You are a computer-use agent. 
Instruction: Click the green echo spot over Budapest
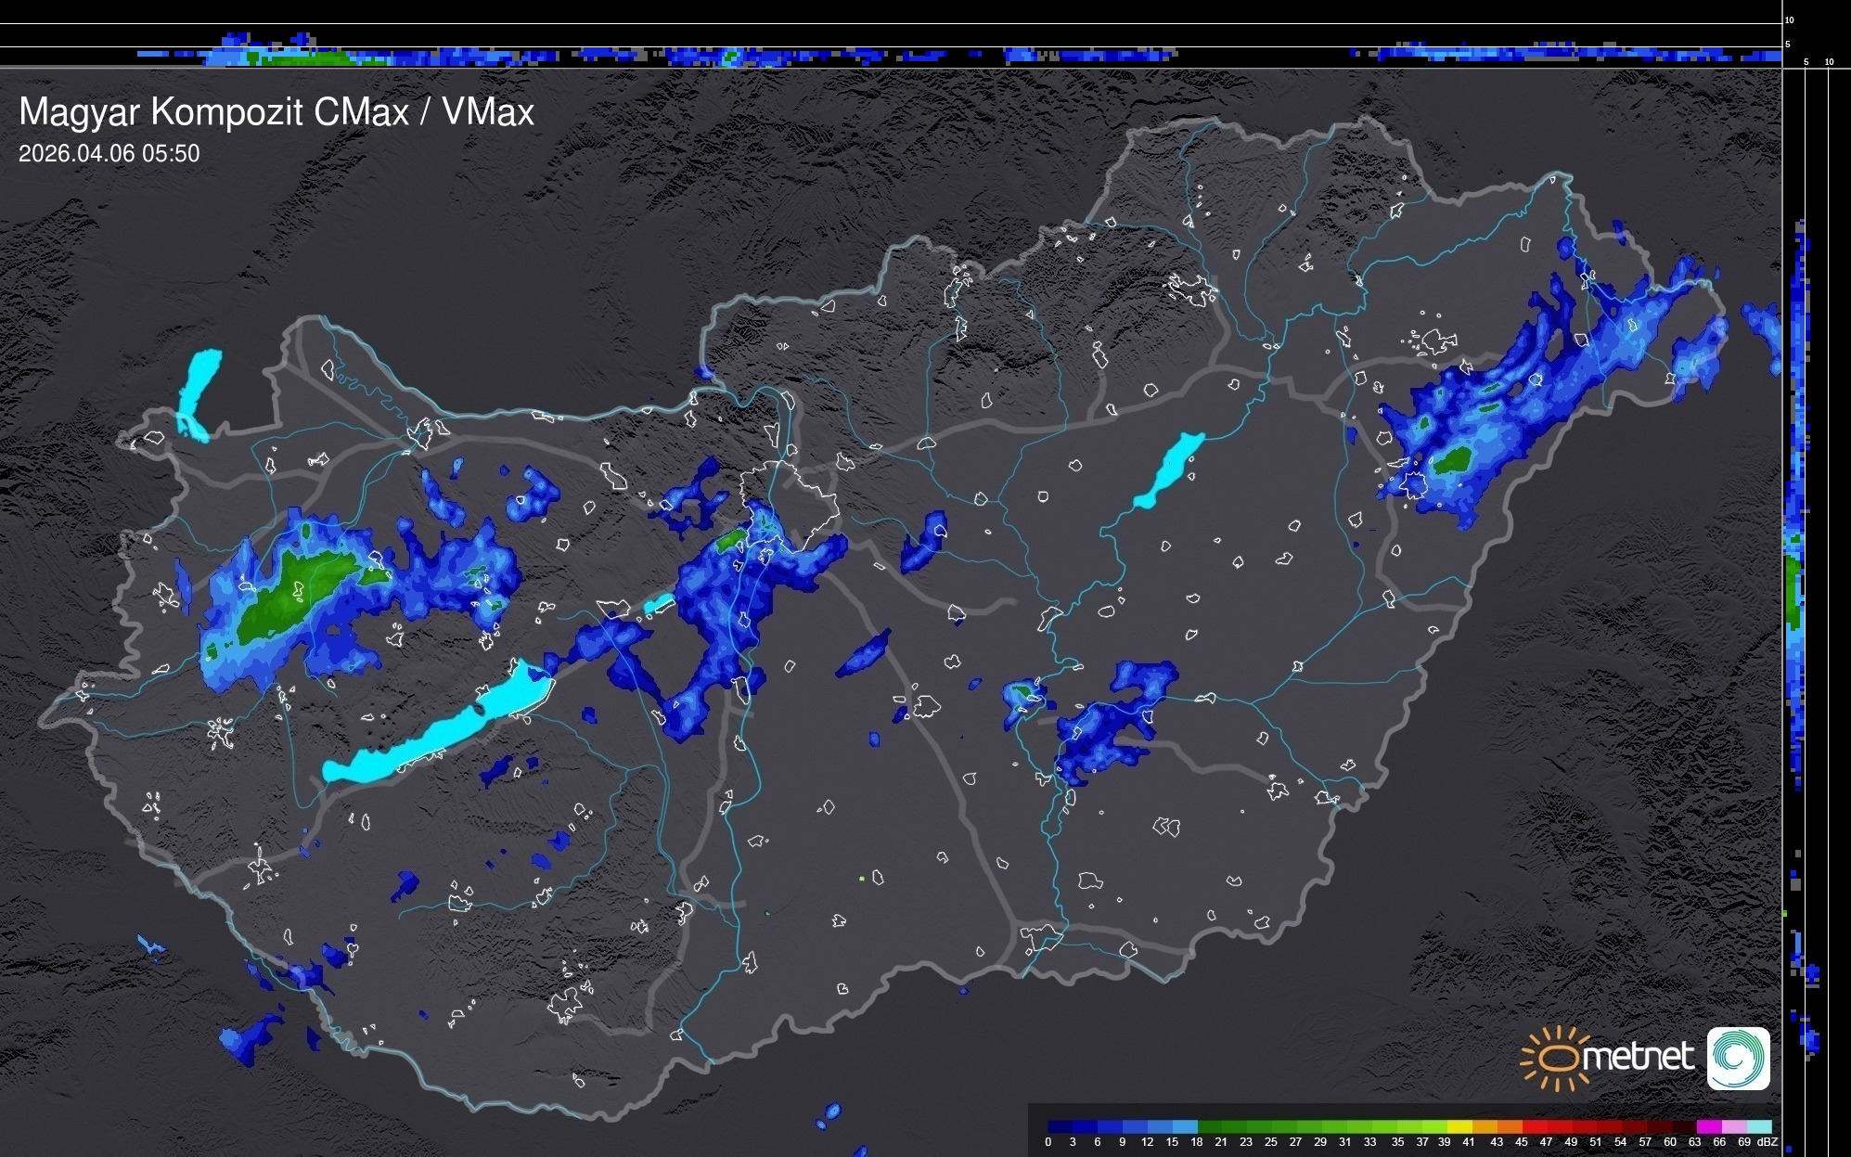pos(733,539)
